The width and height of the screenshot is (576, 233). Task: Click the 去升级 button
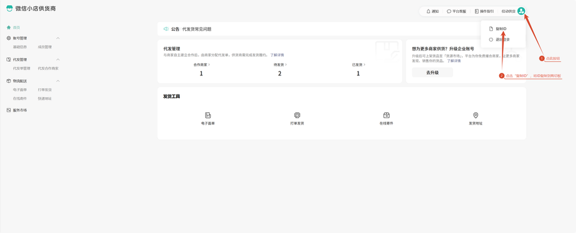tap(433, 73)
